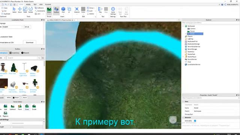Switch to the PLUGINS ribbon tab
Image resolution: width=240 pixels, height=135 pixels.
(x=48, y=4)
